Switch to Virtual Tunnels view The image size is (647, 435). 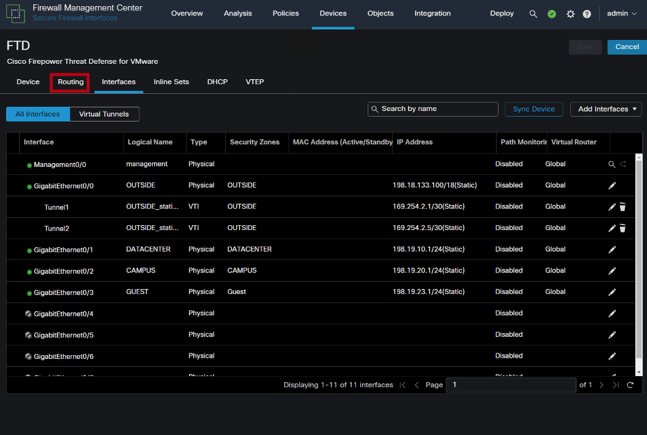[104, 114]
